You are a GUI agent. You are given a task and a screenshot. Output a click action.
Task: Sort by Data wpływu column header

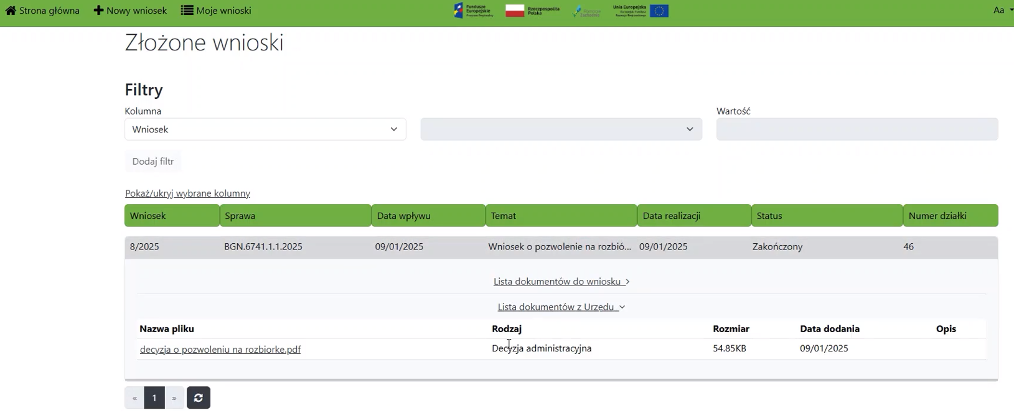point(428,216)
